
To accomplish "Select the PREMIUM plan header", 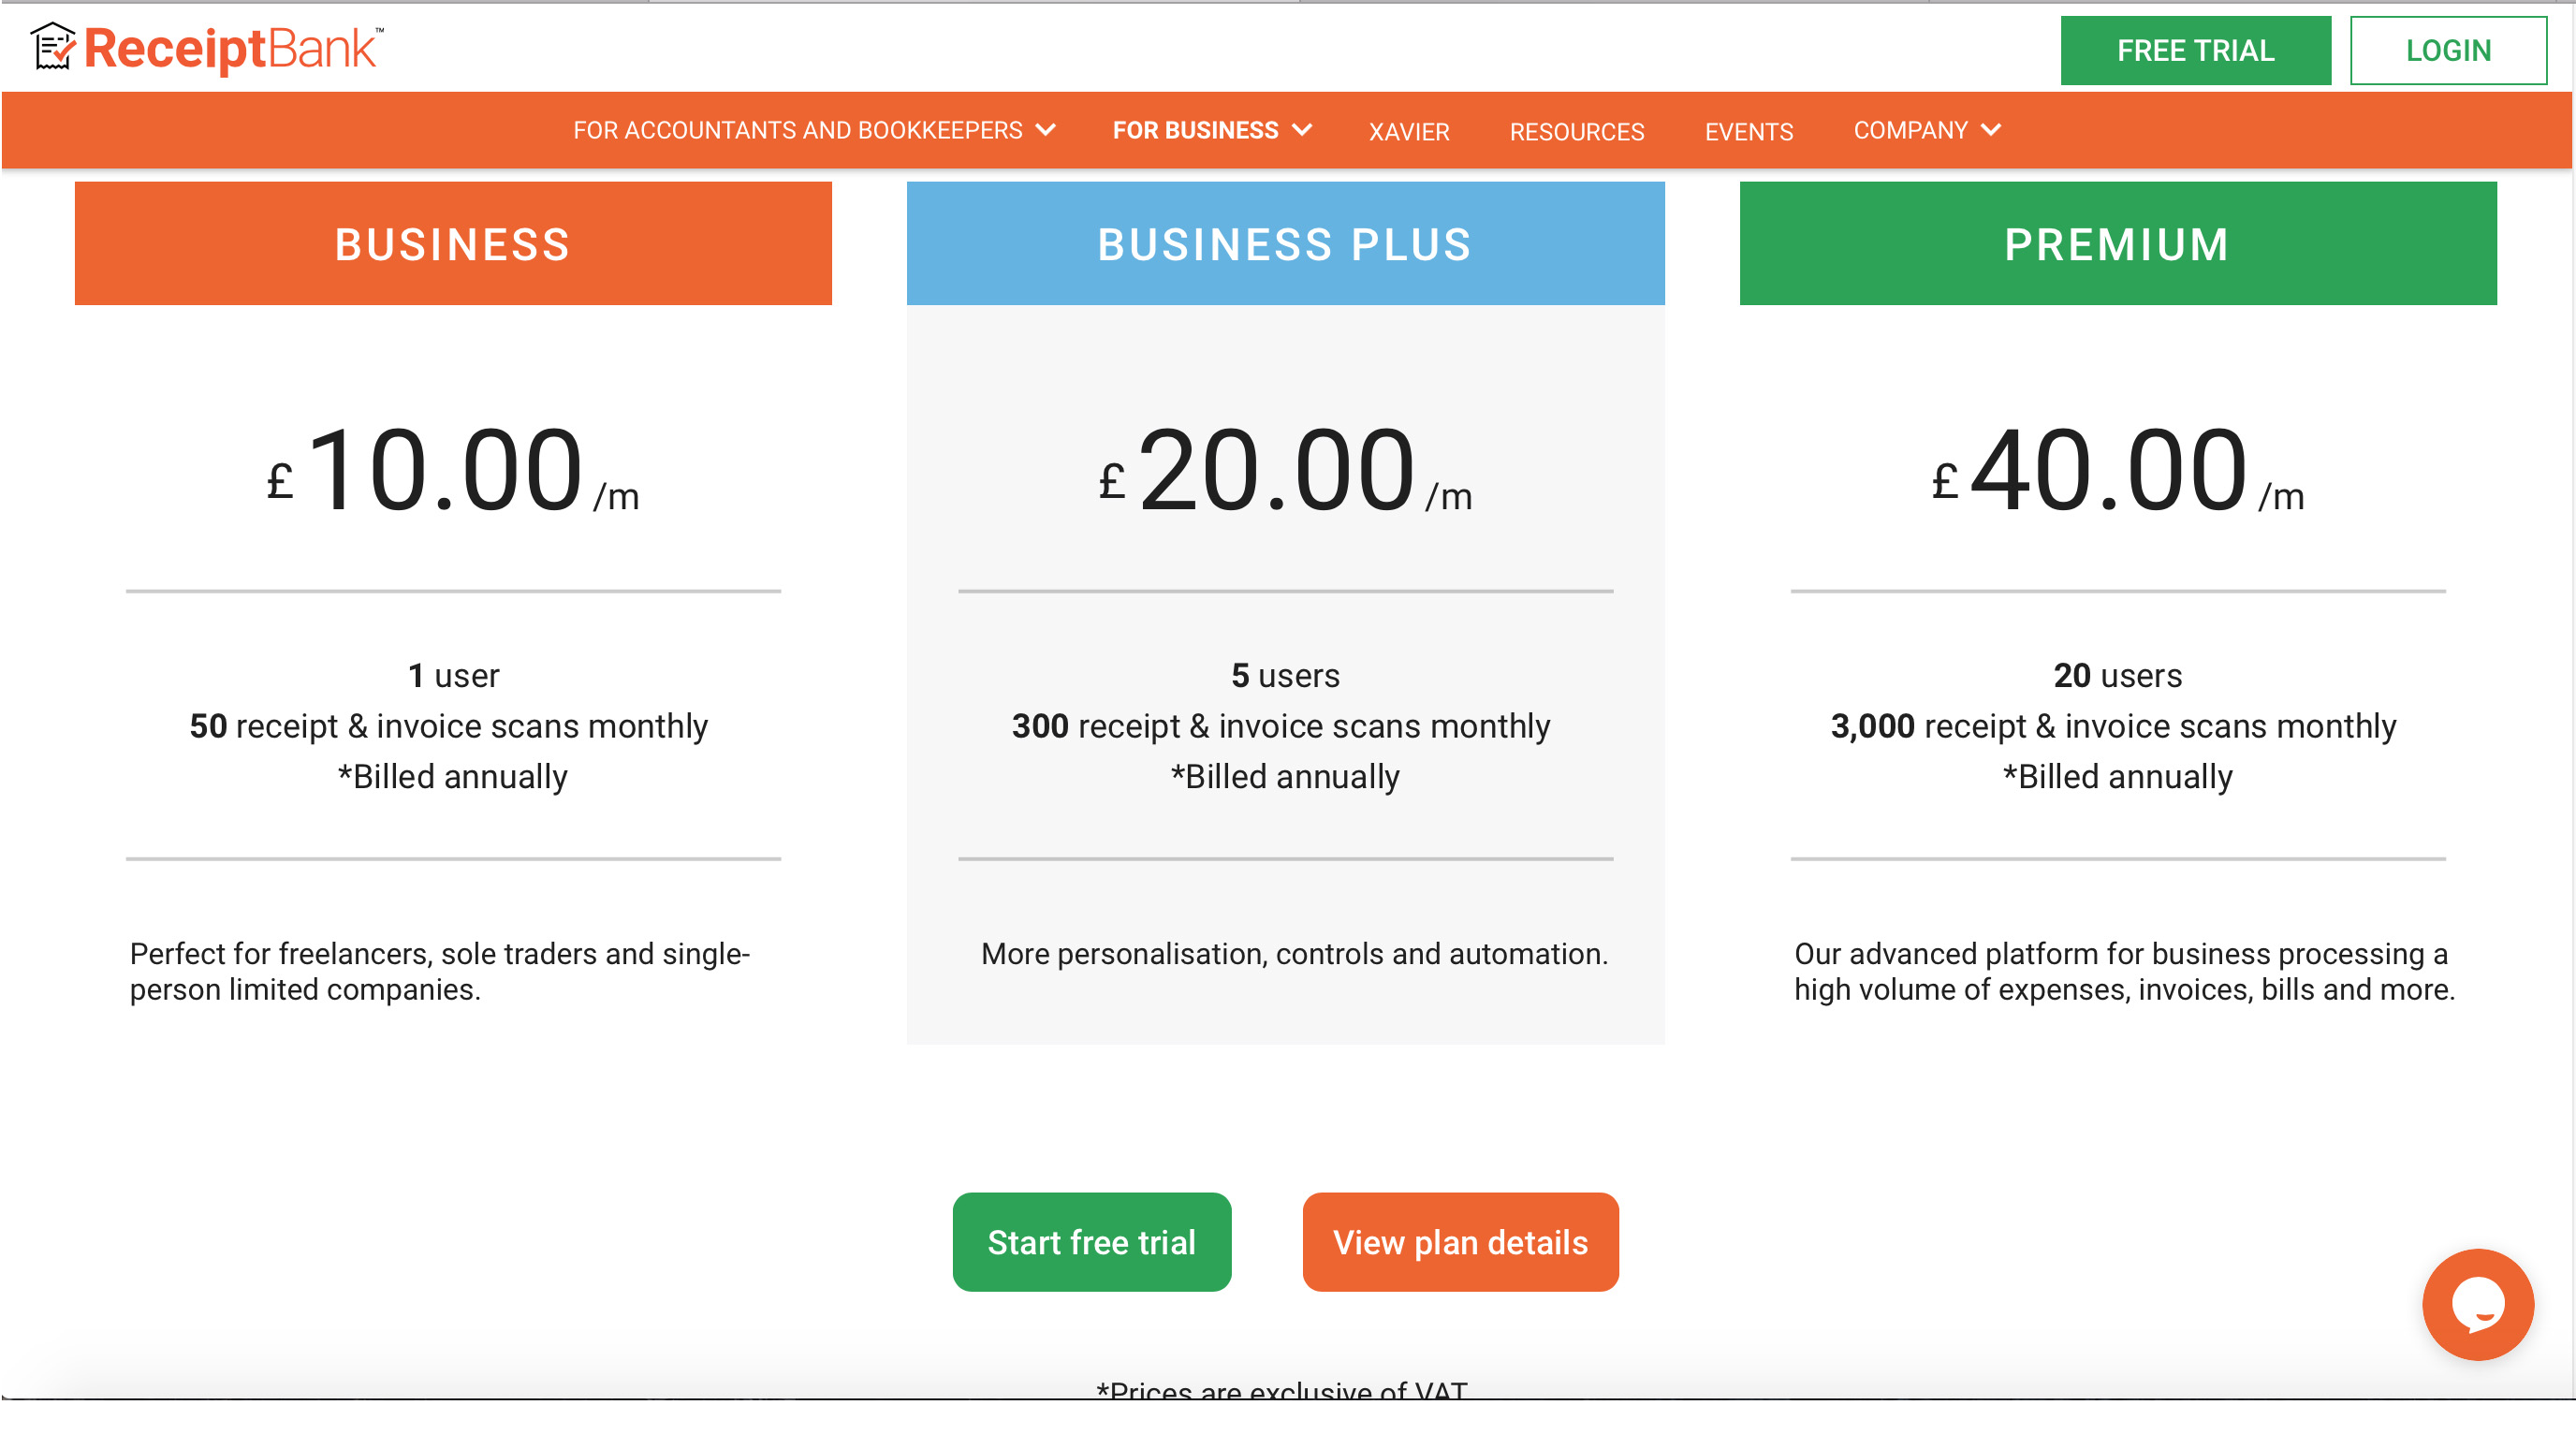I will (2115, 243).
